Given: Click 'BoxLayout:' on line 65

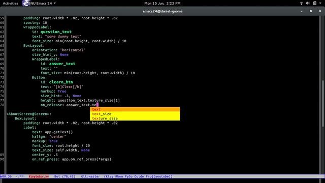Looking at the screenshot, I should [x=34, y=45].
